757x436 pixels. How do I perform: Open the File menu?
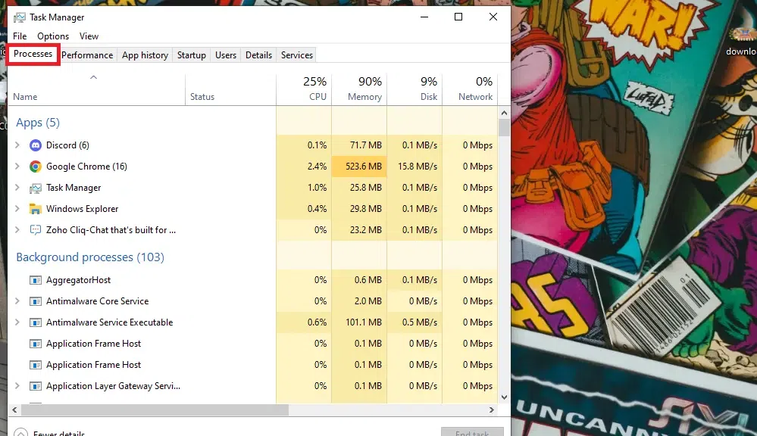20,36
